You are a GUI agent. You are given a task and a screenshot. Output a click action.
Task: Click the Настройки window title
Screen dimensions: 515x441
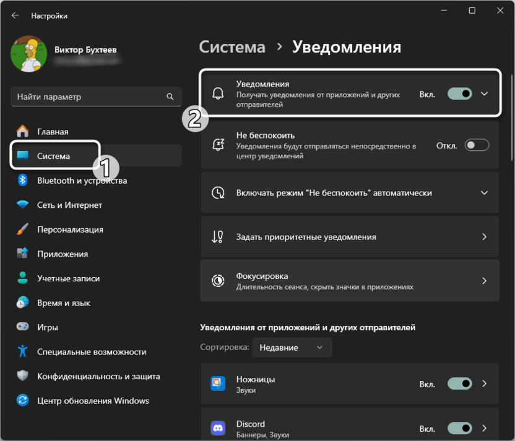(x=50, y=15)
